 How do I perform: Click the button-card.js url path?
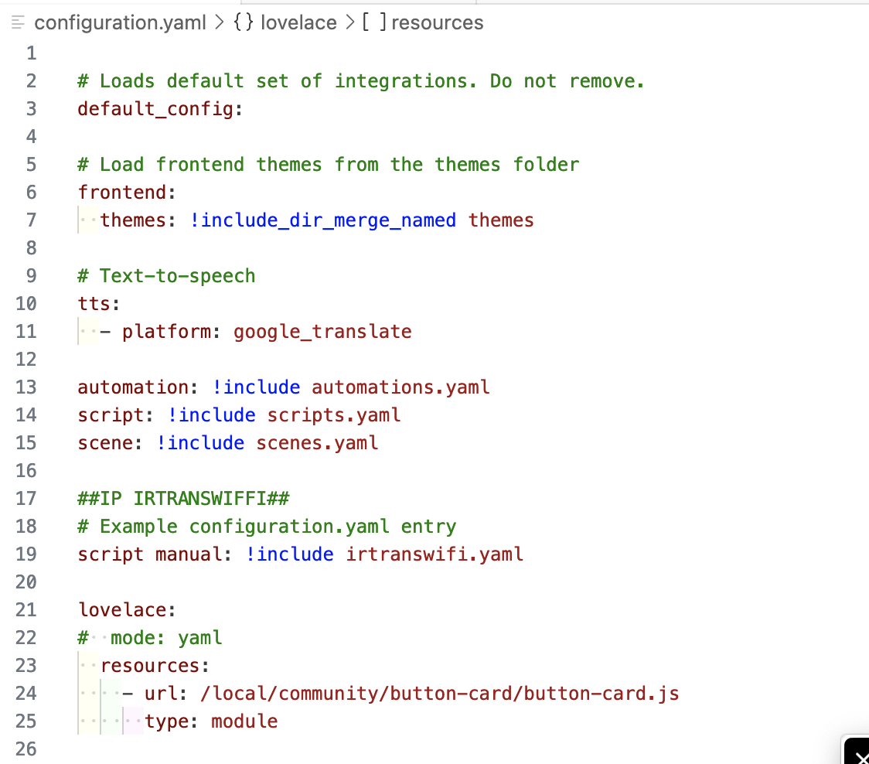coord(439,693)
